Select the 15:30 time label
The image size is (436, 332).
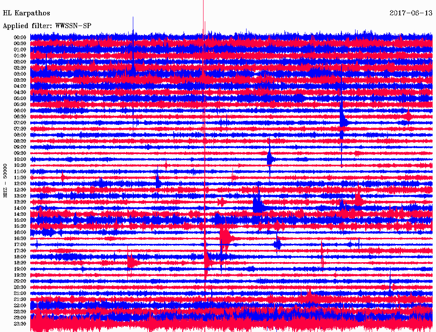[x=20, y=226]
